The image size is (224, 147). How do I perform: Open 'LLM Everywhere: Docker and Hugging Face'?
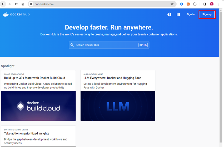point(112,78)
